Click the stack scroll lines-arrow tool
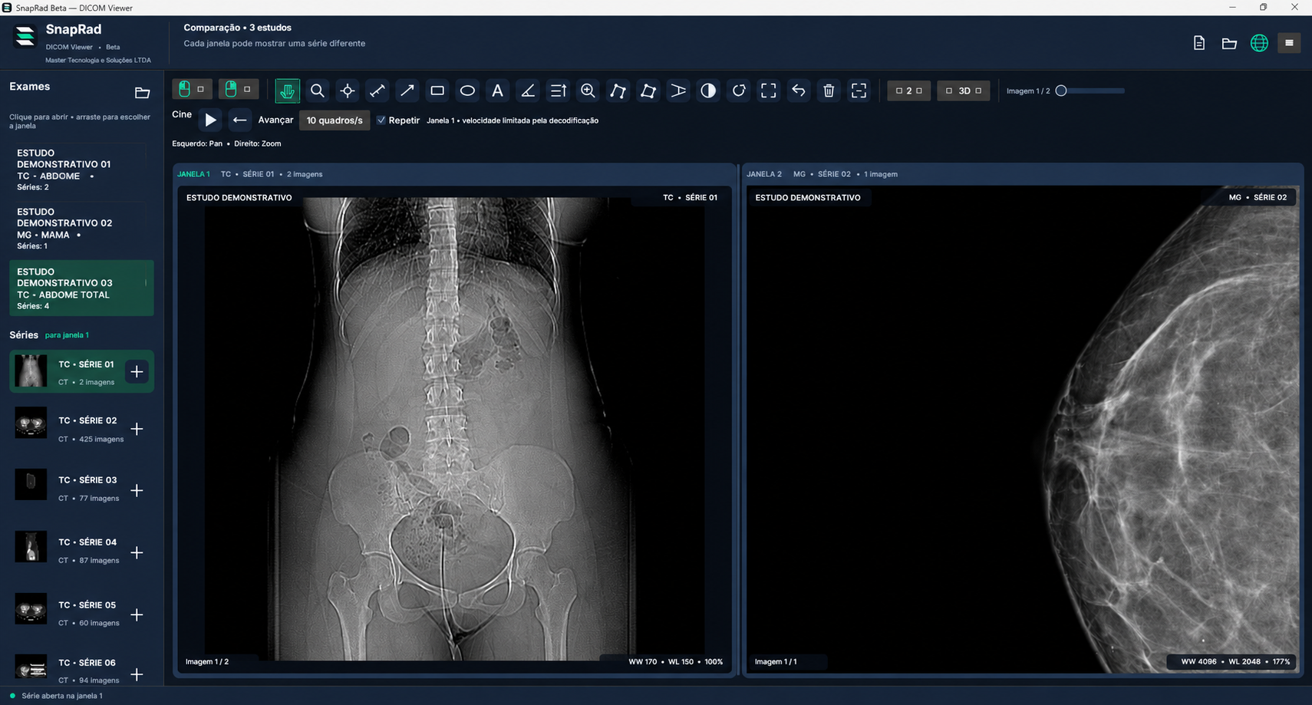The image size is (1312, 705). tap(558, 91)
